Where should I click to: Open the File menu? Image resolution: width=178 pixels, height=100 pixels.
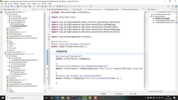coord(2,4)
